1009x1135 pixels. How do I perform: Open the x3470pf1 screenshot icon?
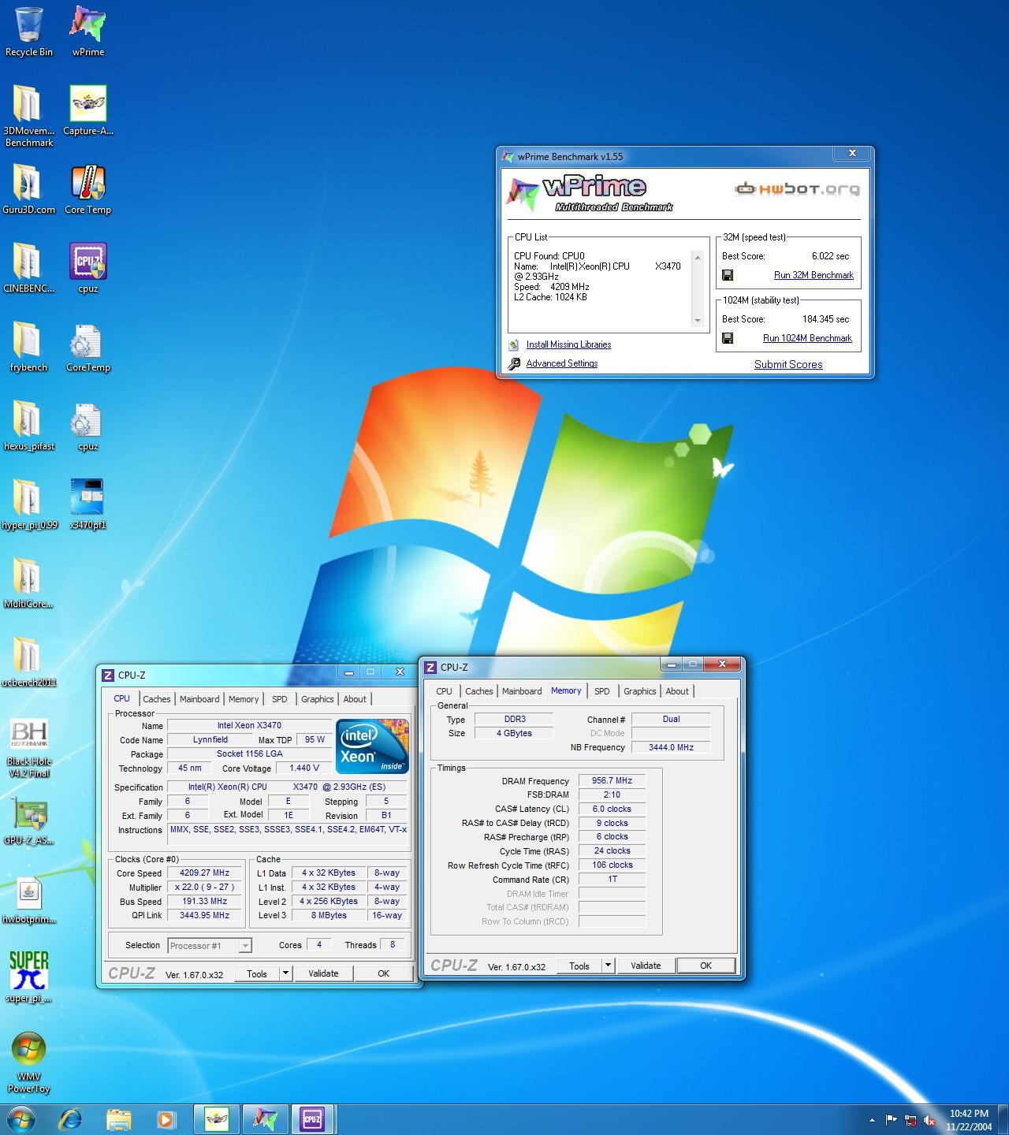click(87, 504)
